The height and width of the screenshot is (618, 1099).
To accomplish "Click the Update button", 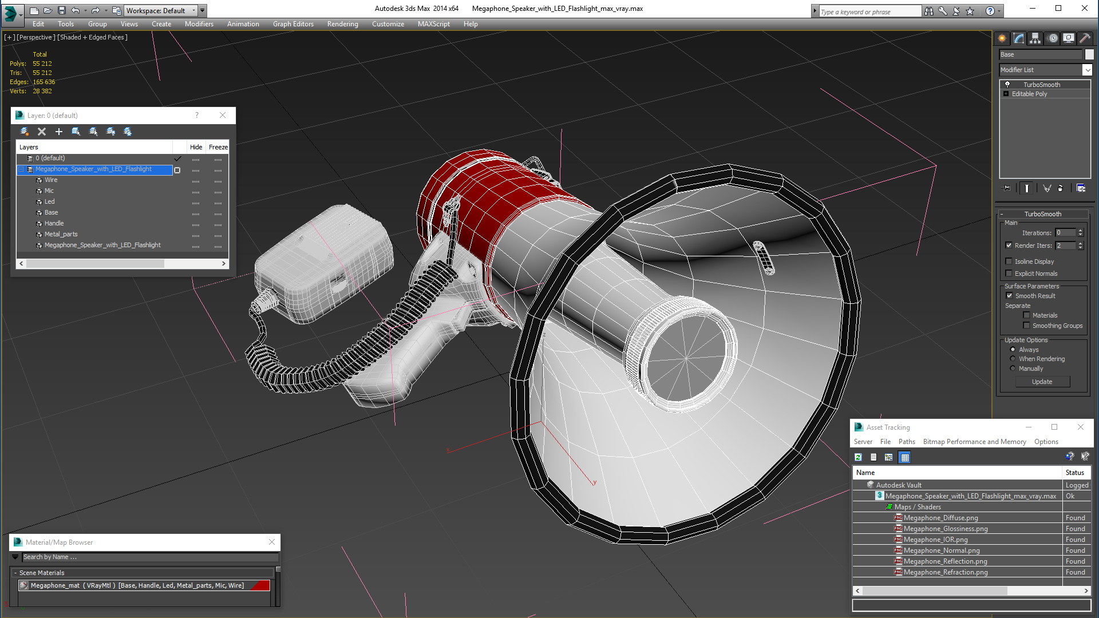I will 1042,382.
